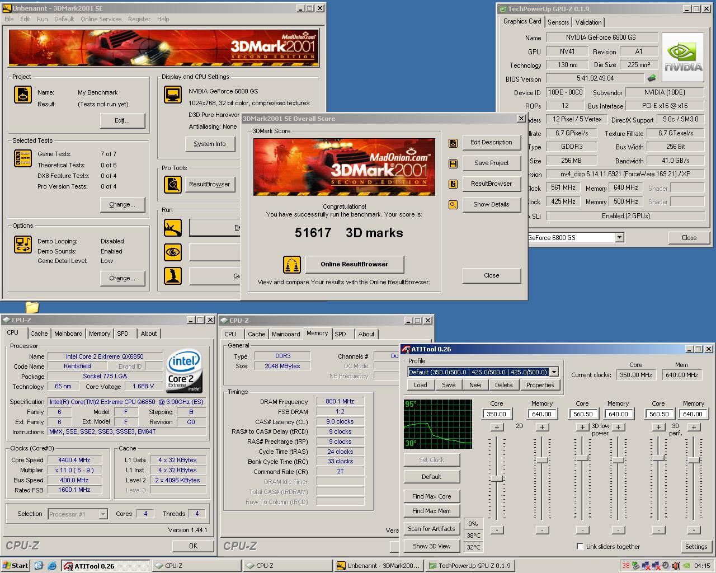
Task: Click the Save button in ATITool profile
Action: [449, 385]
